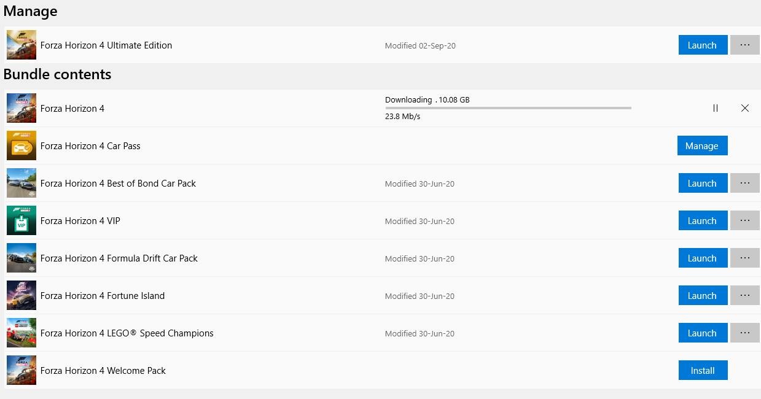
Task: Open more options for Fortune Island
Action: tap(744, 295)
